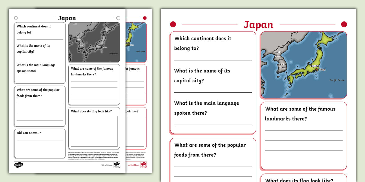The image size is (365, 182).
Task: Click the empty flag drawing box
Action: pyautogui.click(x=94, y=131)
